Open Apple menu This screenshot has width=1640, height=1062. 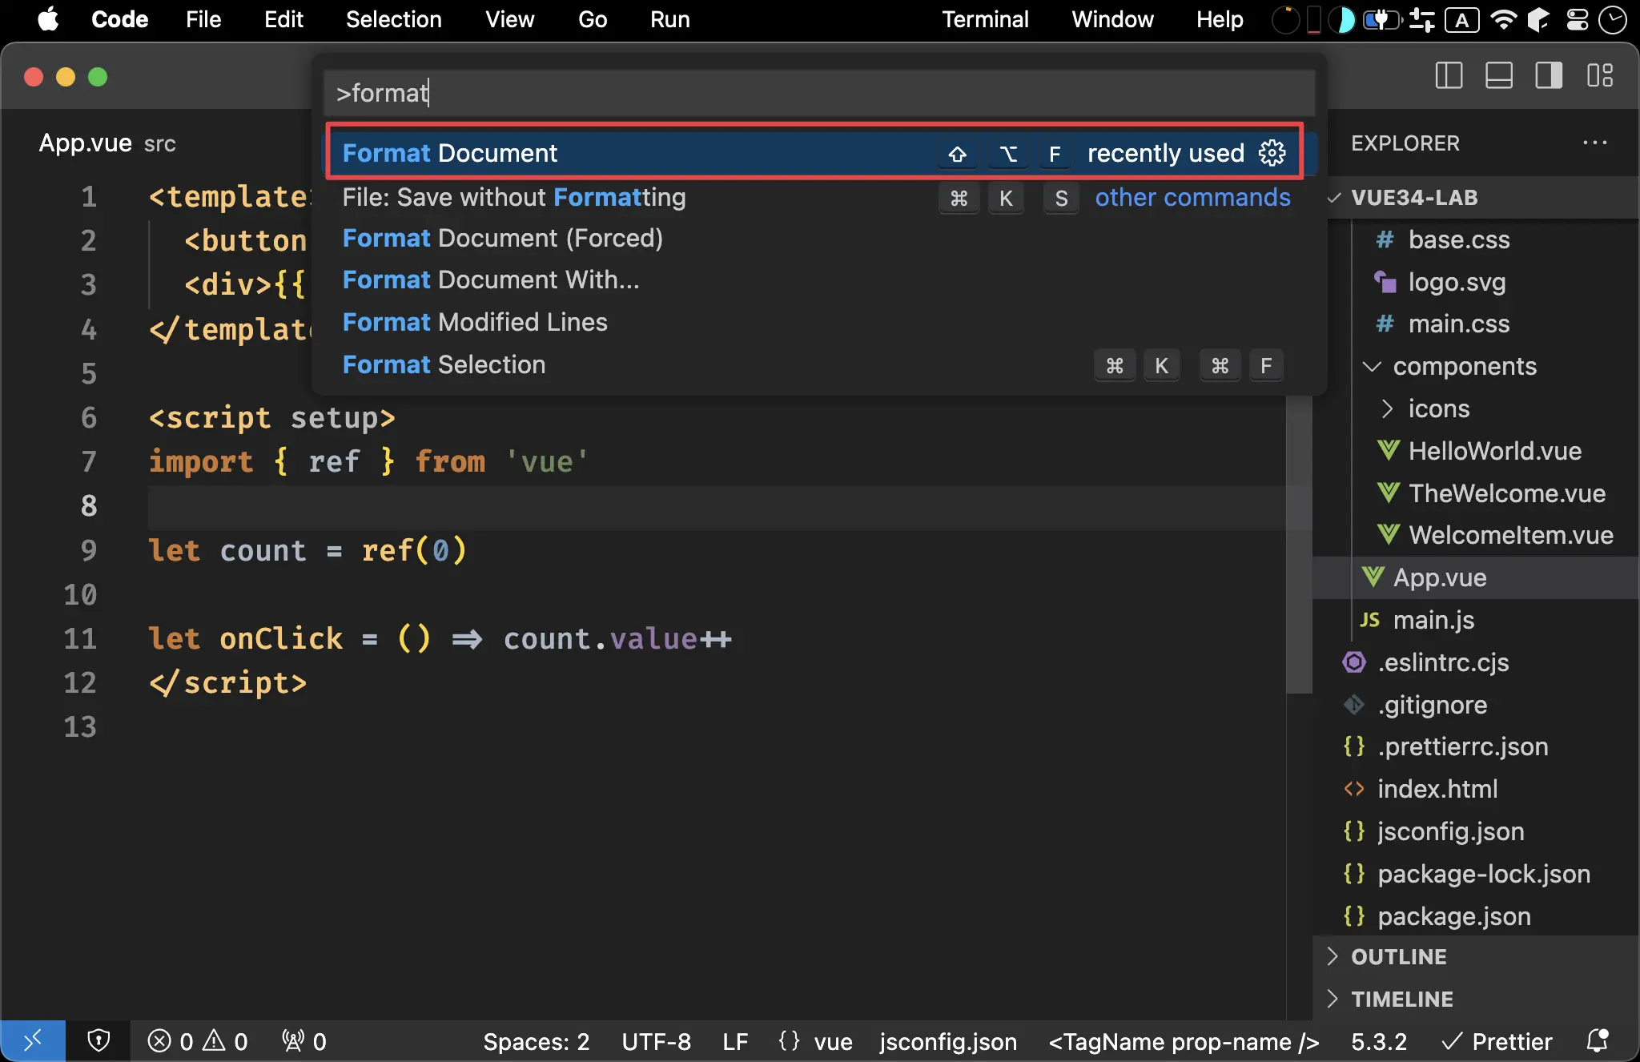coord(48,19)
